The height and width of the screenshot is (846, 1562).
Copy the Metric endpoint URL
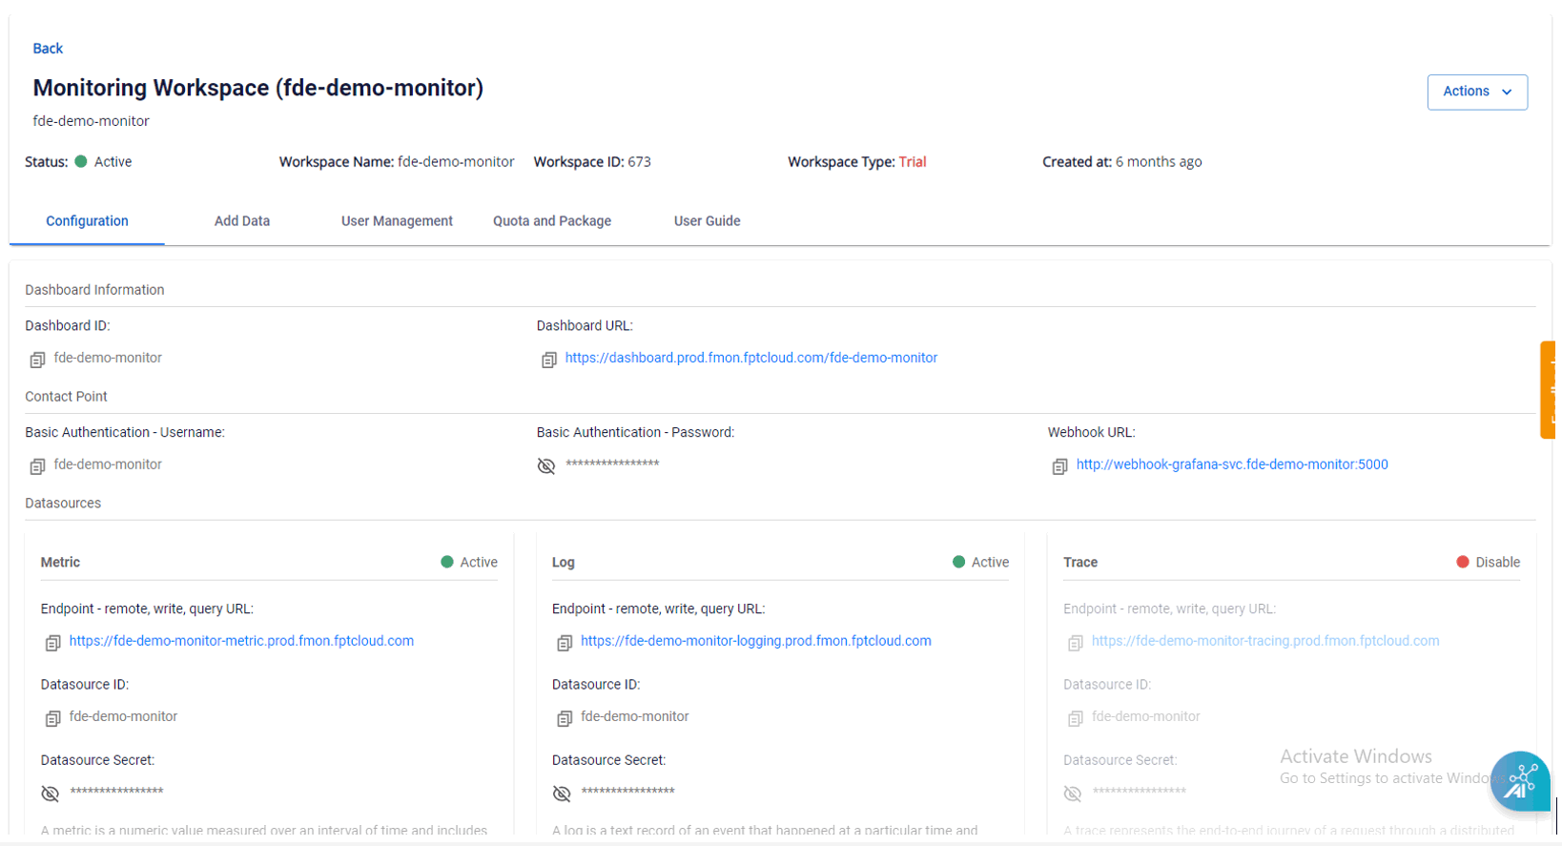coord(53,643)
